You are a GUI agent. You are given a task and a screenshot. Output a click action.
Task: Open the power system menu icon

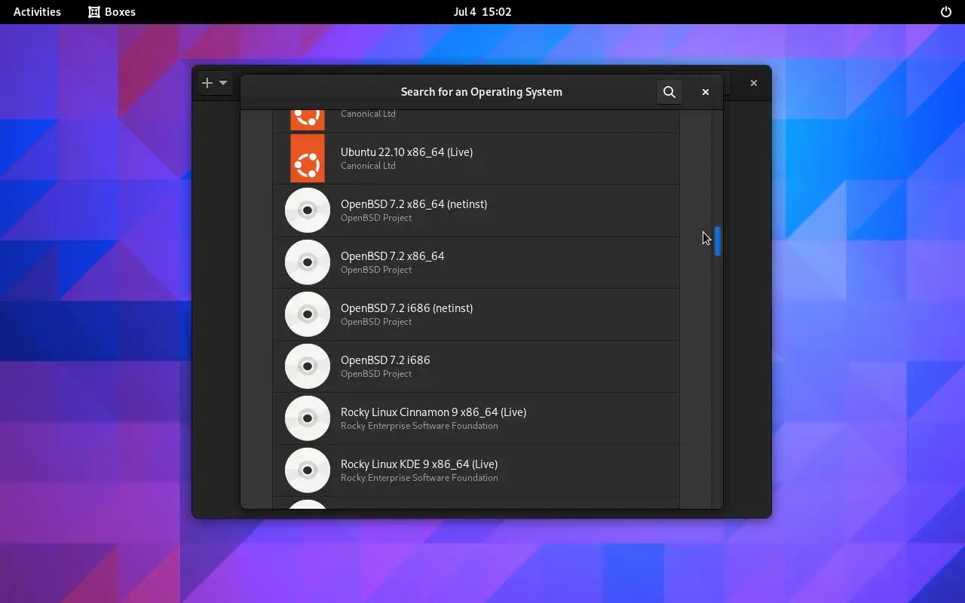coord(946,12)
